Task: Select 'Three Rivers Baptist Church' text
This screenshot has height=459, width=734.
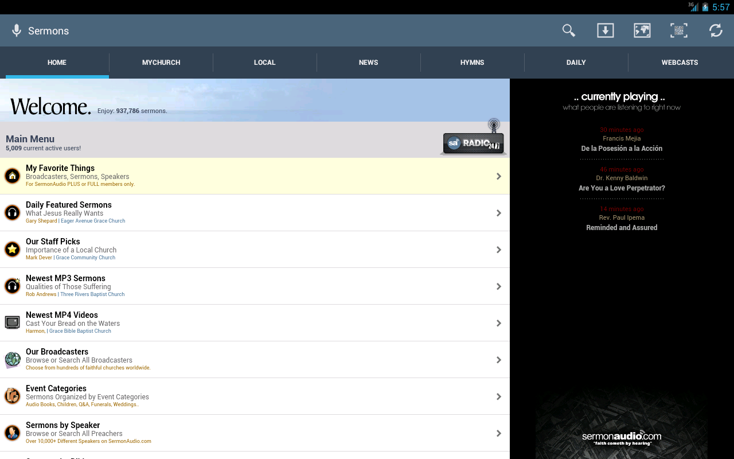Action: pyautogui.click(x=92, y=294)
